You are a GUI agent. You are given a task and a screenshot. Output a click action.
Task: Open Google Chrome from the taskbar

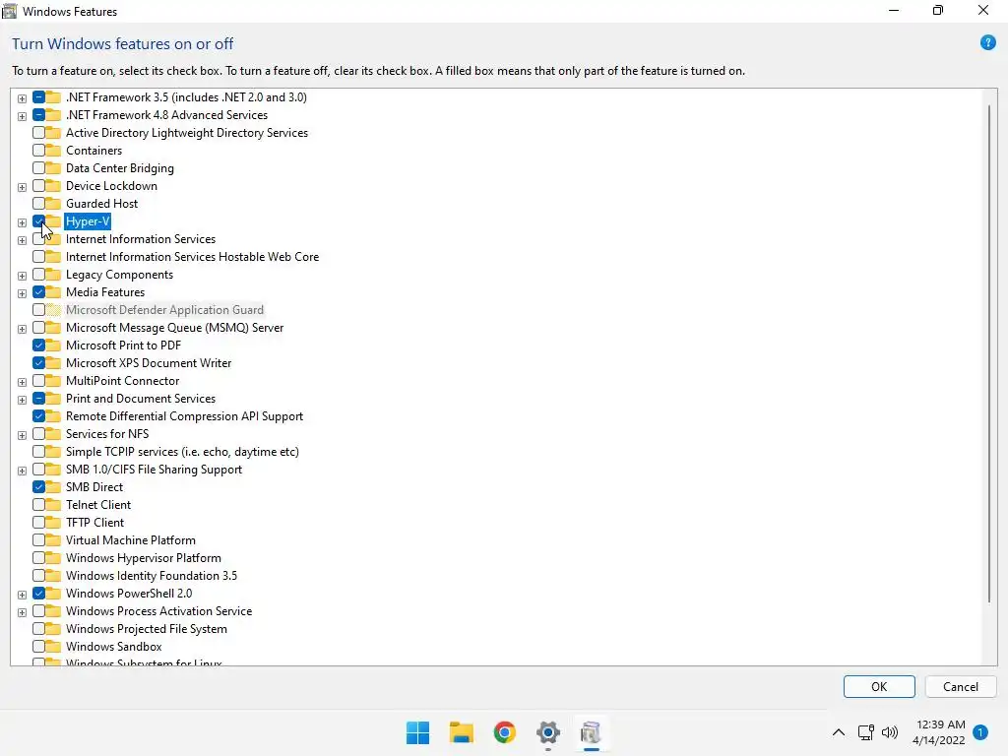coord(505,732)
